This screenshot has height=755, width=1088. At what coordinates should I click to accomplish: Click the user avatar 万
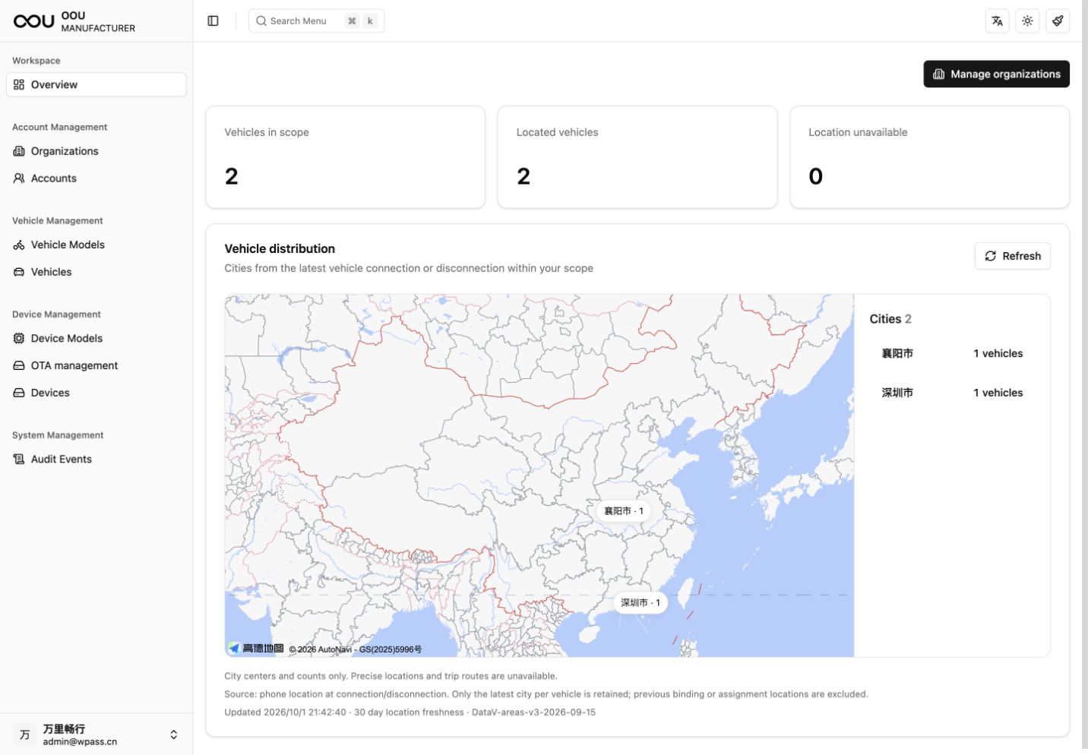[x=25, y=734]
